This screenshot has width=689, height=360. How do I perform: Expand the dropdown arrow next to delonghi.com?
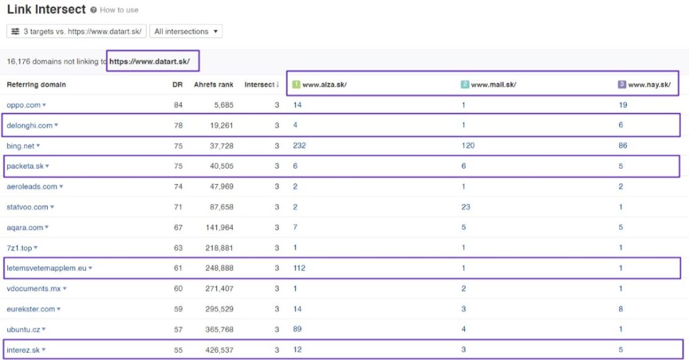click(x=56, y=125)
